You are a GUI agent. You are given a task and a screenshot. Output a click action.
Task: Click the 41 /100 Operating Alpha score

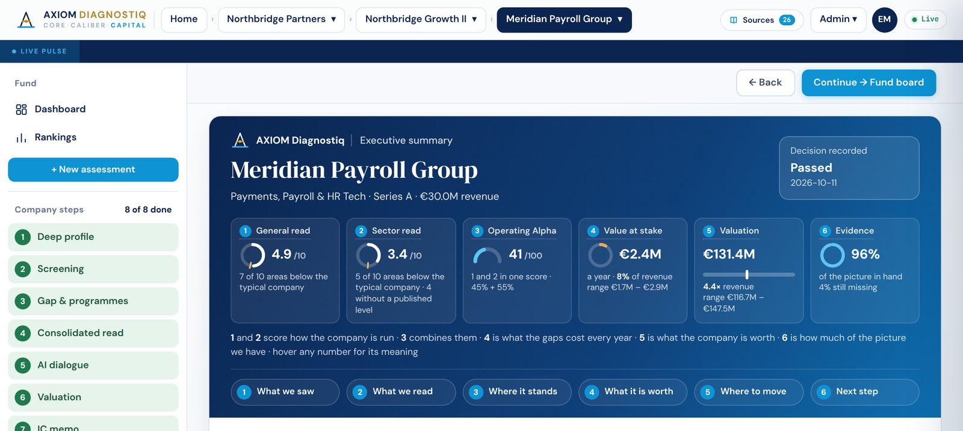coord(525,255)
